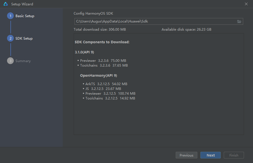Select step 1 circle icon
The image size is (253, 163).
10,16
